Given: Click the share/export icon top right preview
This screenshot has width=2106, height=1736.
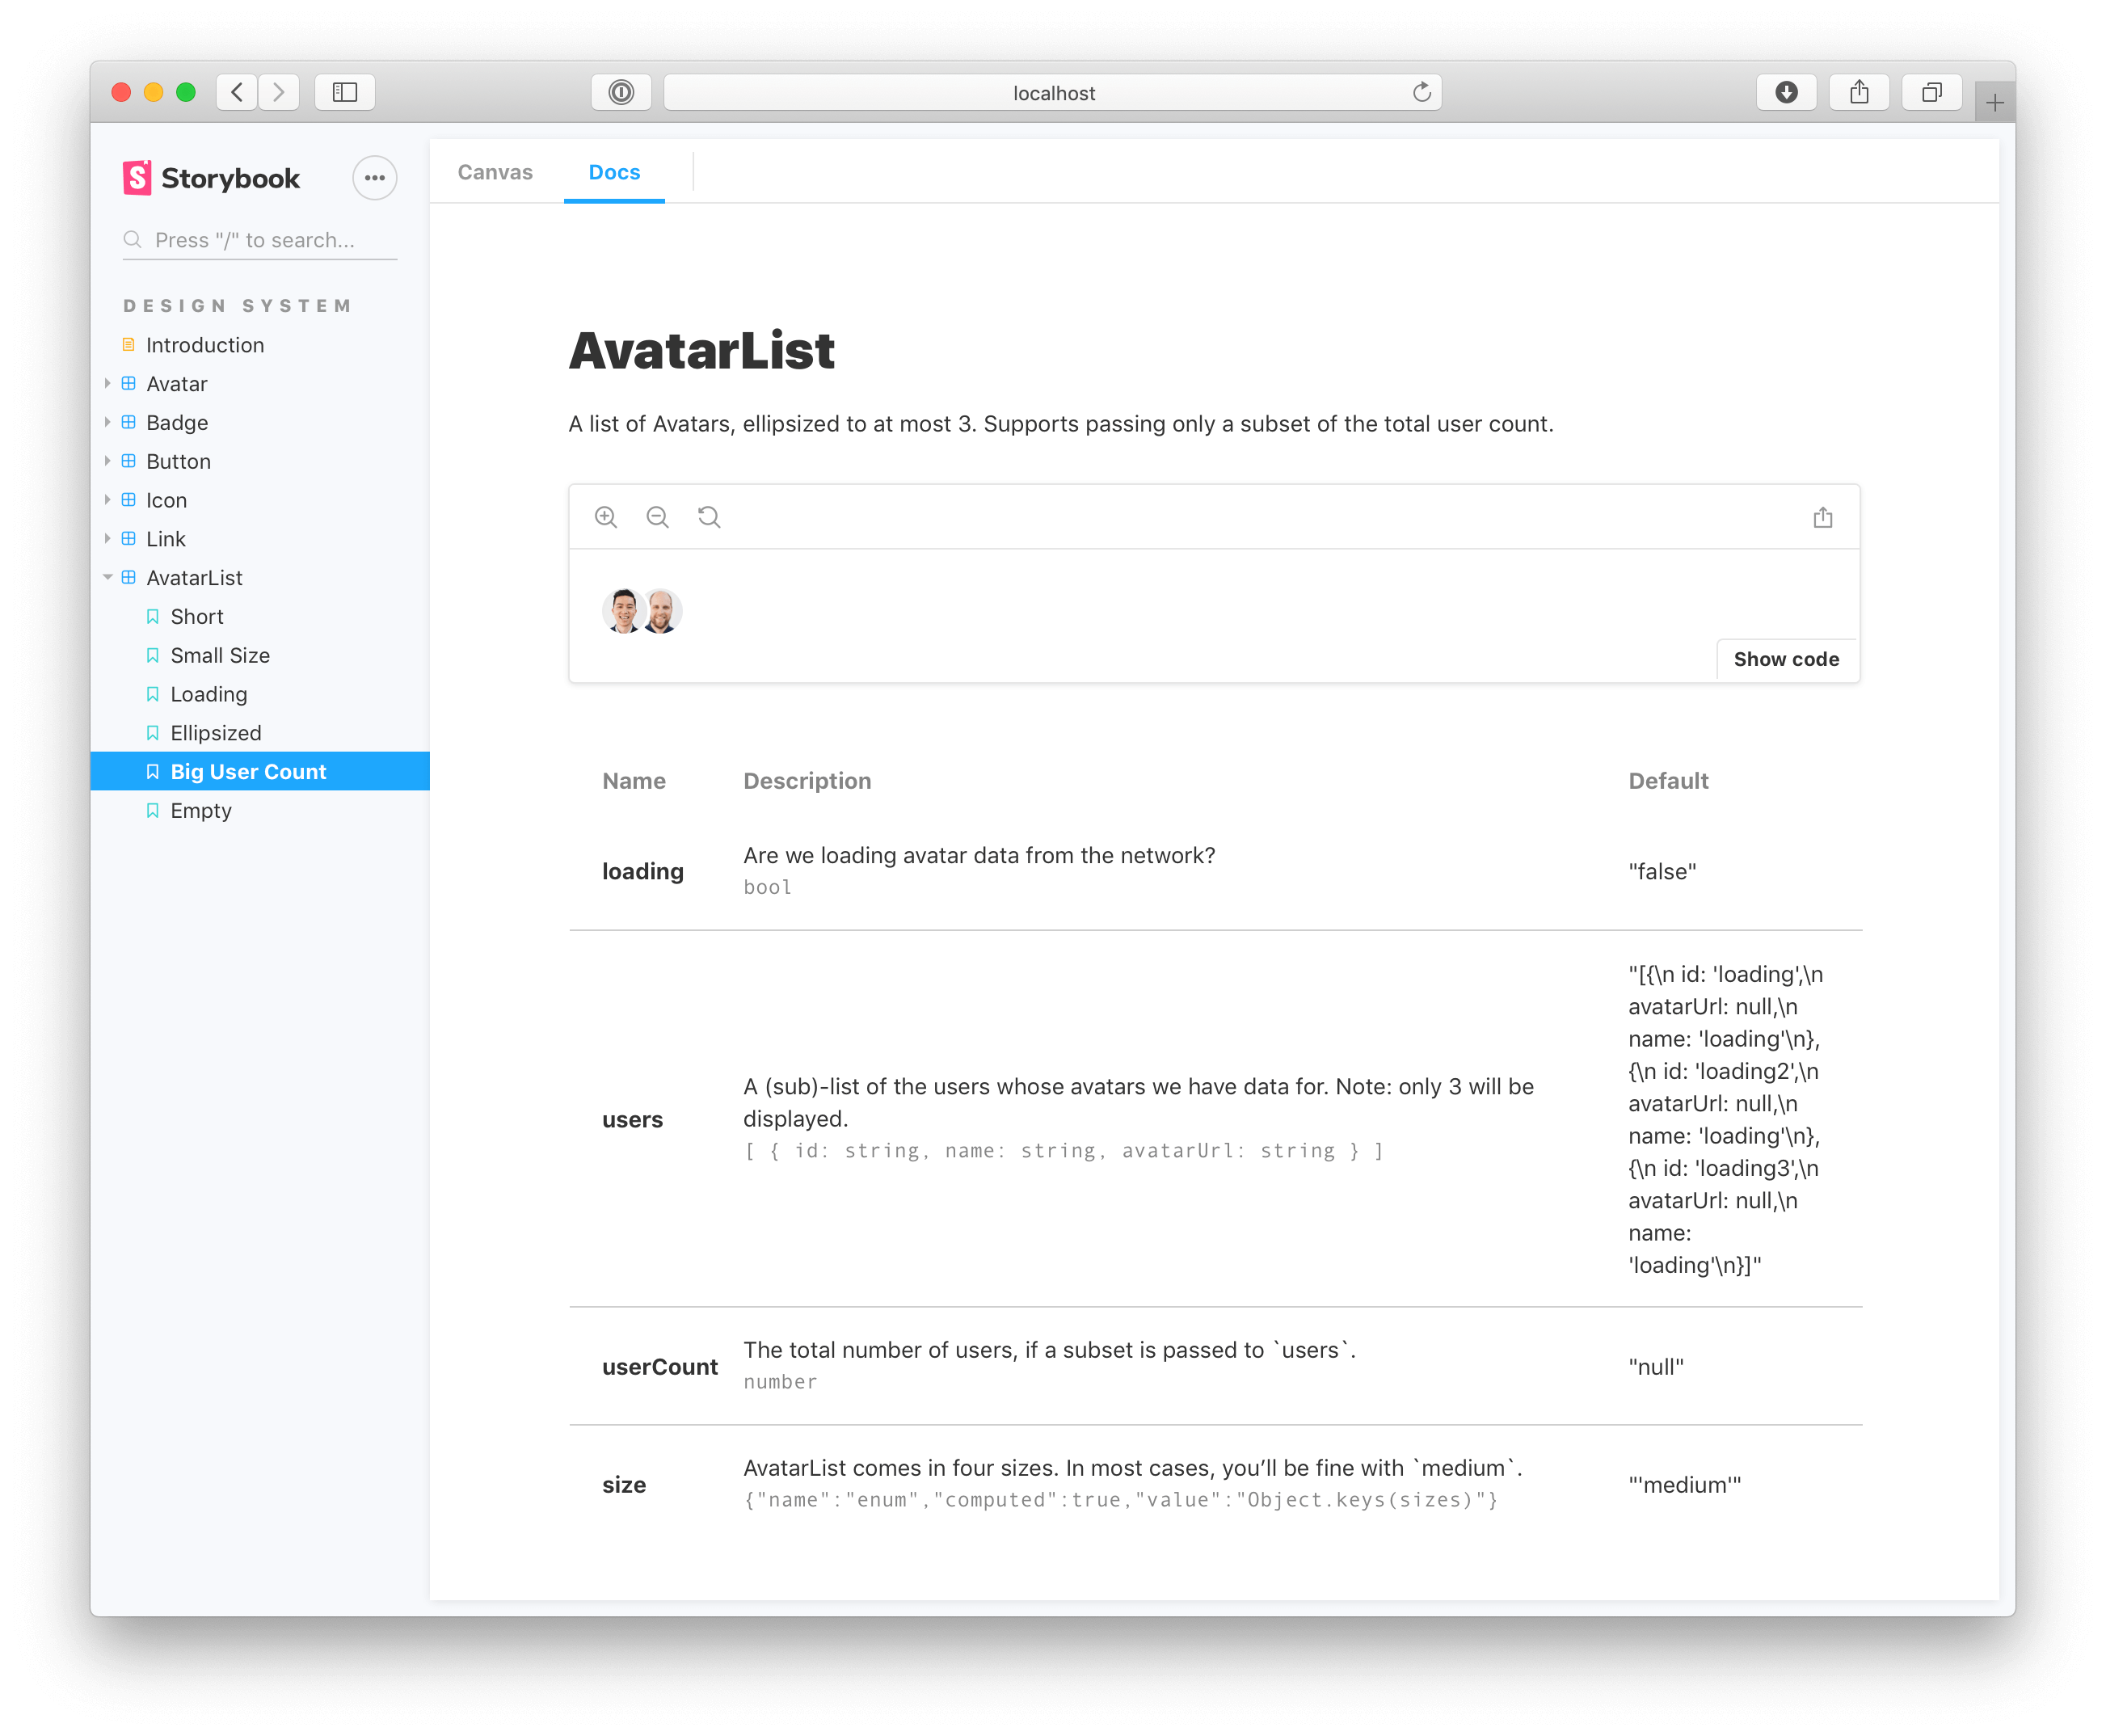Looking at the screenshot, I should coord(1822,516).
